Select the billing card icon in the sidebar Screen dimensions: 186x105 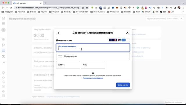[3, 51]
